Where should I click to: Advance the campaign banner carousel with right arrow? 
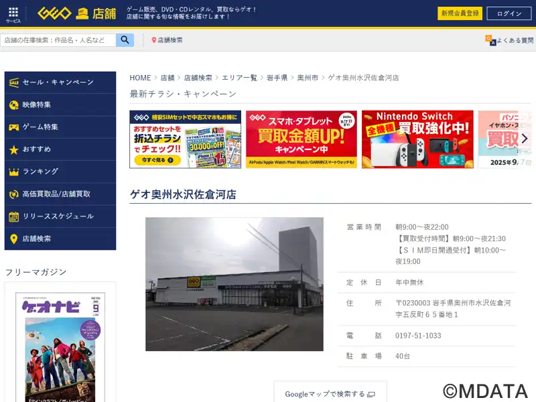[525, 139]
